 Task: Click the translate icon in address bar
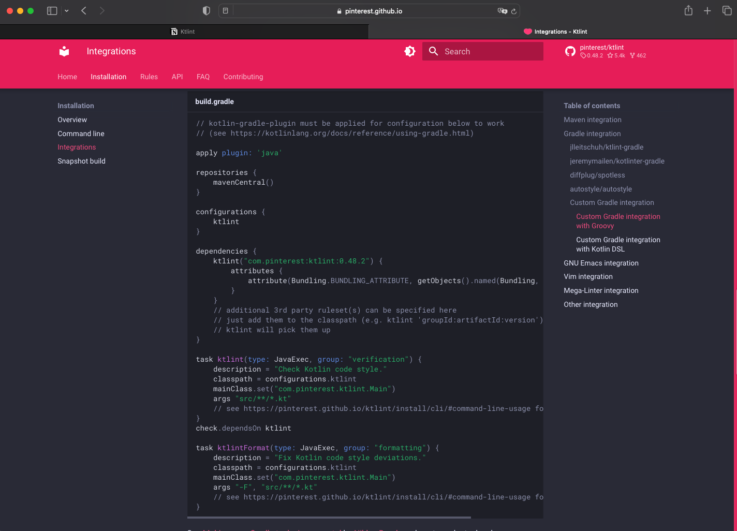point(502,11)
